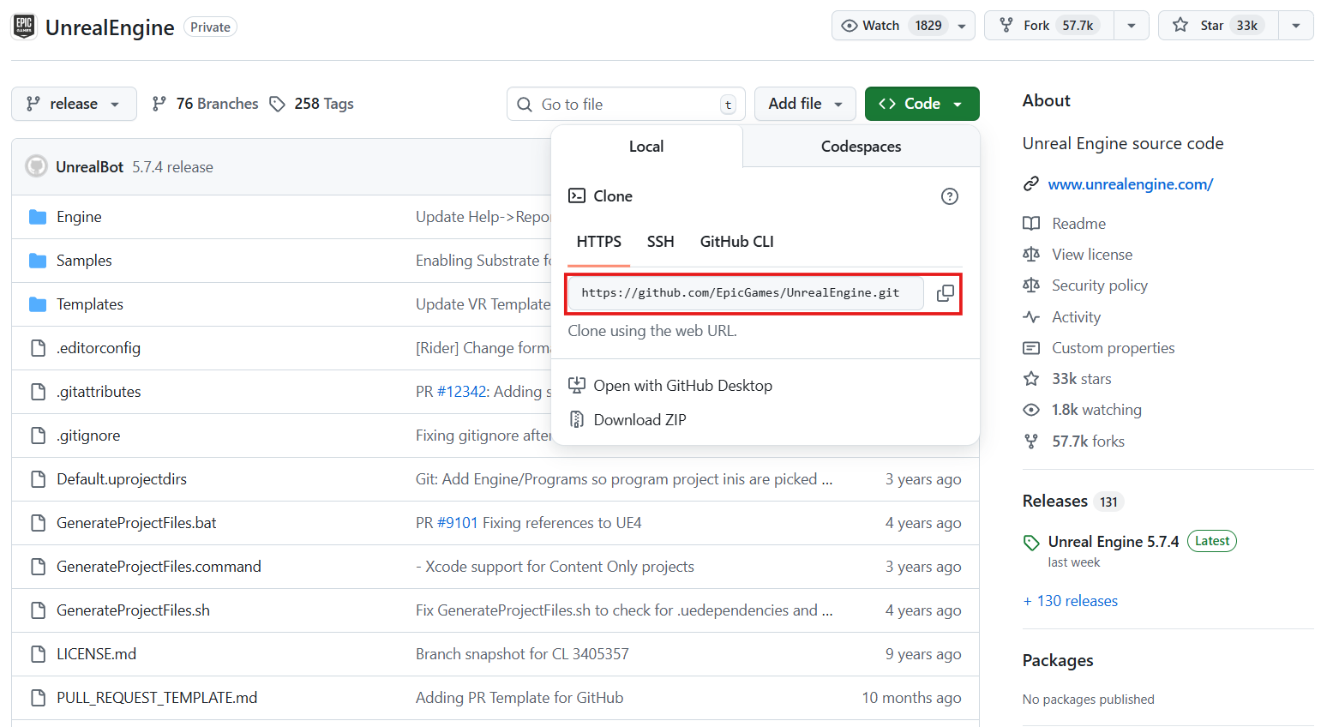Click the Go to file search field
Image resolution: width=1339 pixels, height=727 pixels.
[x=626, y=104]
